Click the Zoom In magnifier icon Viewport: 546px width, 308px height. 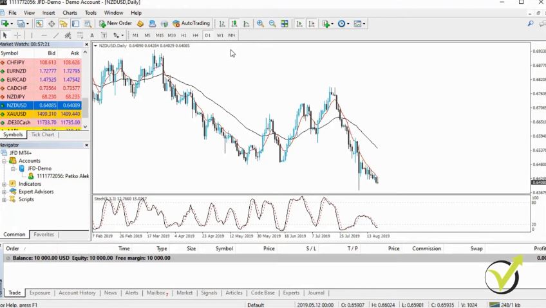[260, 24]
